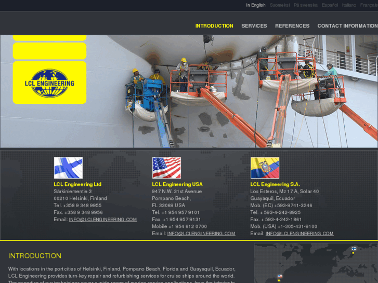This screenshot has height=283, width=378.
Task: Click the INTRODUCTION section heading
Action: pyautogui.click(x=35, y=256)
